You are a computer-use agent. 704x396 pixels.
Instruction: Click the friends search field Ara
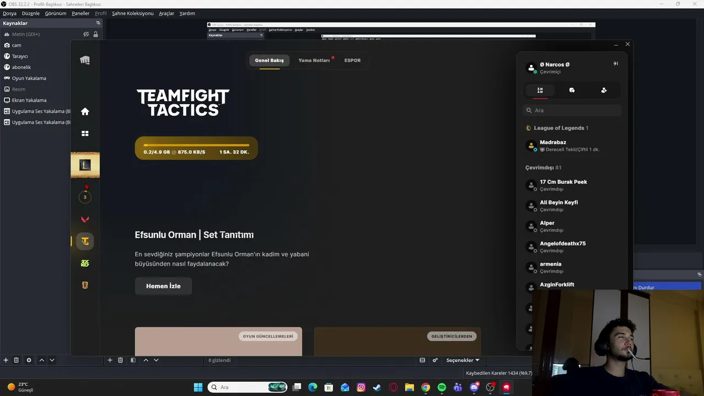[572, 111]
